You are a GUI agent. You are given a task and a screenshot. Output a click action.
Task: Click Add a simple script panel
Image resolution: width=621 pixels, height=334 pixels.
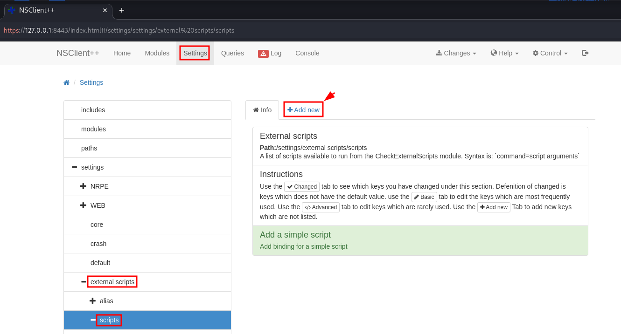click(420, 240)
